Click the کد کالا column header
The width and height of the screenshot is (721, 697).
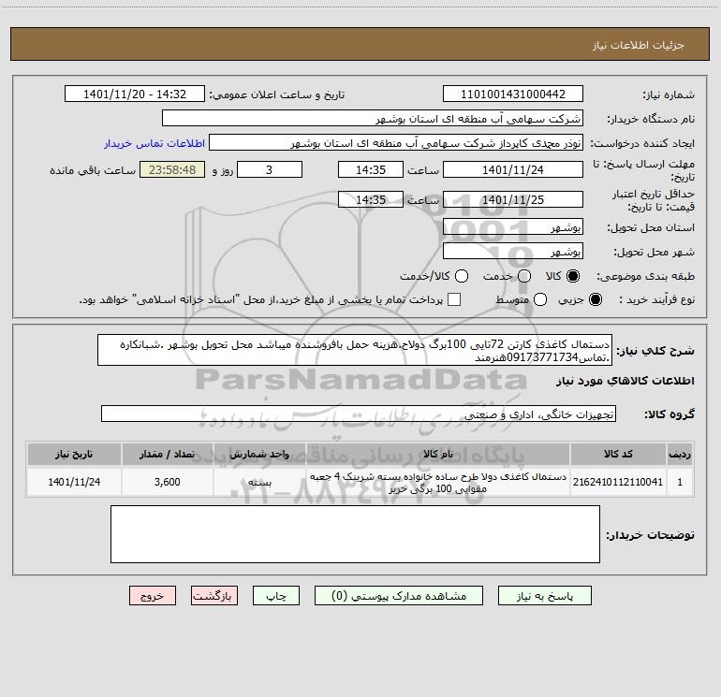coord(618,454)
